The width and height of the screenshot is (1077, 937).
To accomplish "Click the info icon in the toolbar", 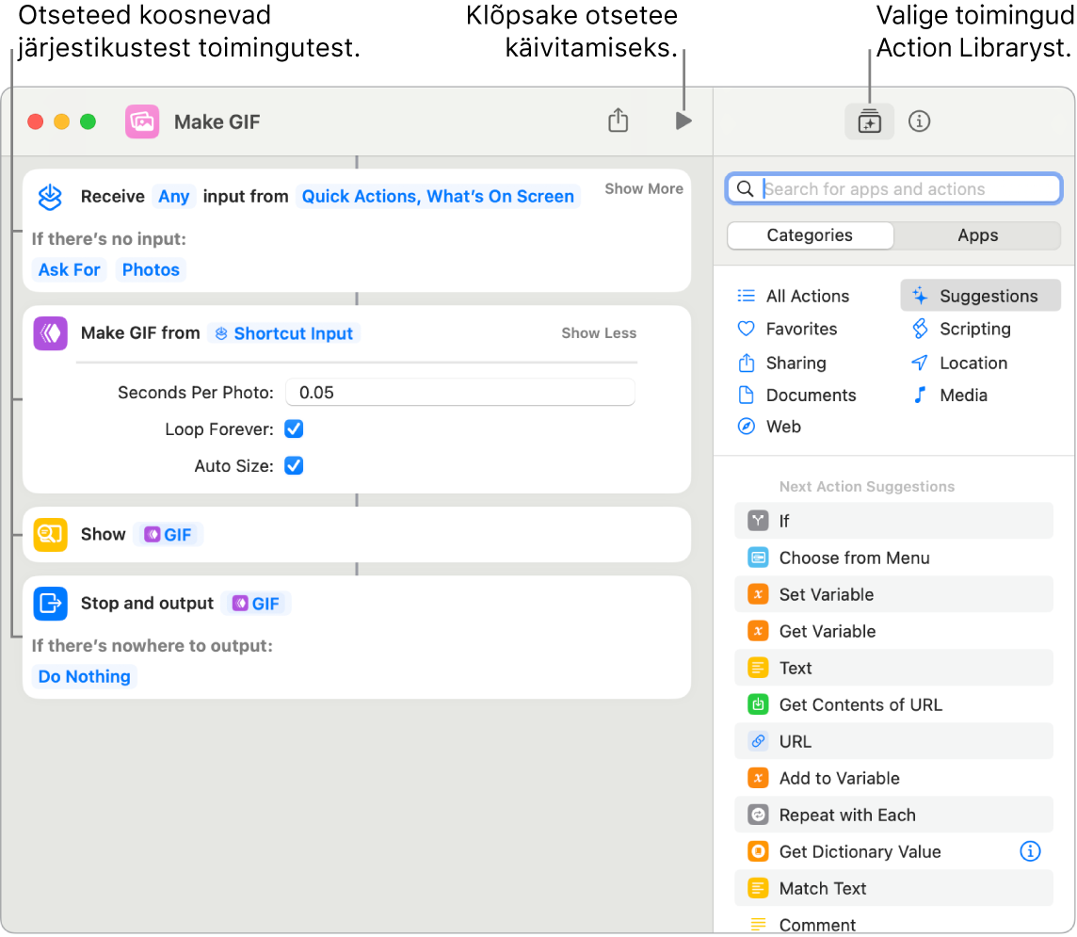I will (919, 121).
